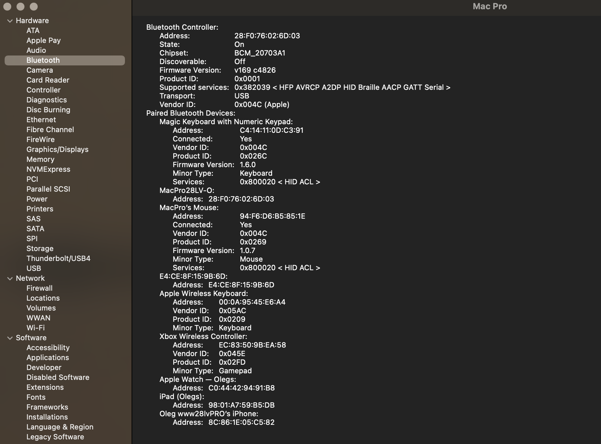Open Camera in the sidebar

40,70
